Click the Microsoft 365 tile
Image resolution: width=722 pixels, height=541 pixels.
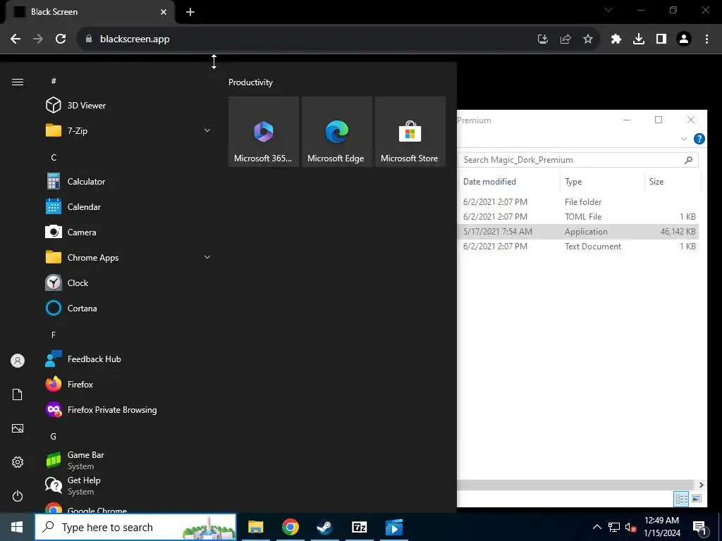coord(264,132)
